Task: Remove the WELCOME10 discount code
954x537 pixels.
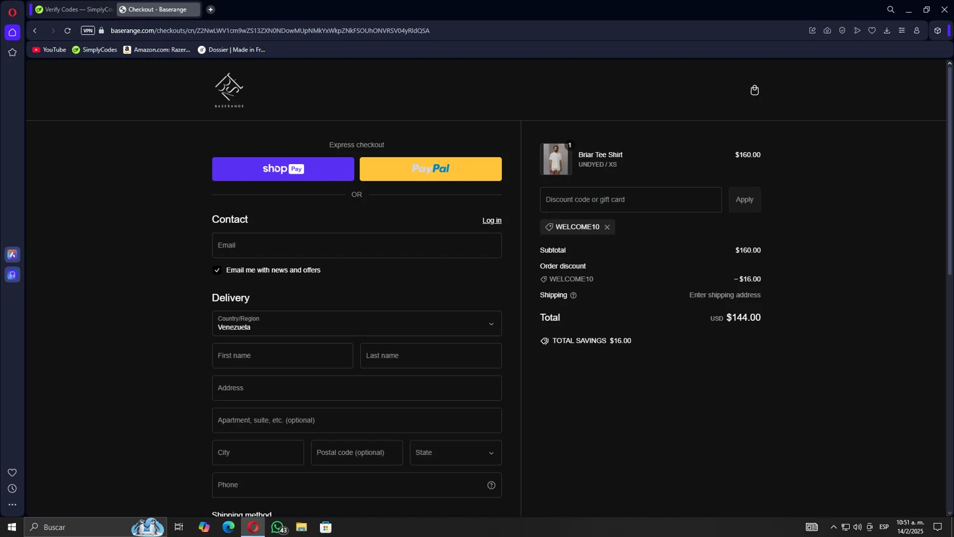Action: pos(607,227)
